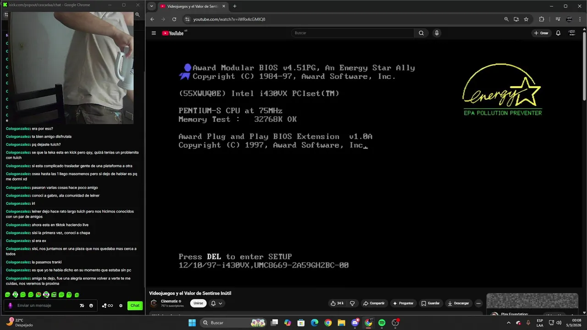
Task: Open YouTube notifications bell
Action: click(558, 33)
